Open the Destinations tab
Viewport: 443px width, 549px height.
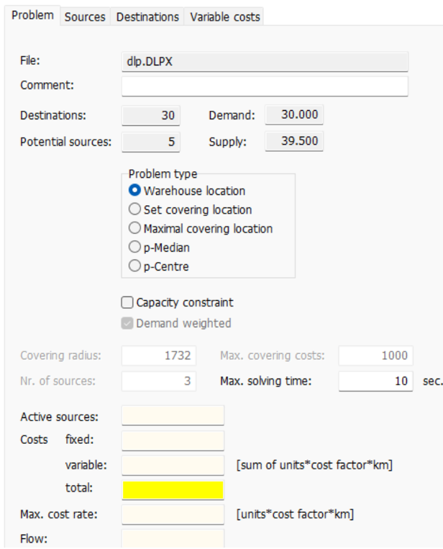pyautogui.click(x=147, y=17)
